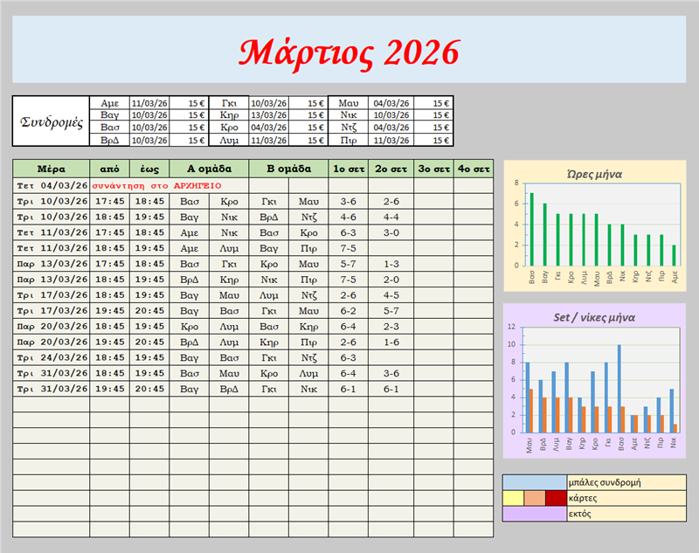Select the "4ο σετ" header cell
The width and height of the screenshot is (699, 553).
coord(473,168)
